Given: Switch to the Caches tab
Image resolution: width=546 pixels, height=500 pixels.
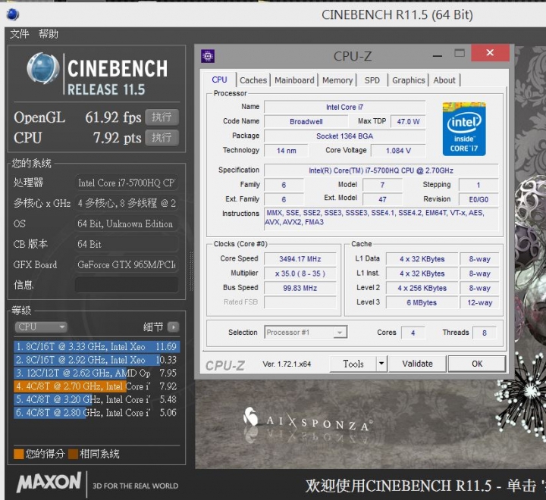Looking at the screenshot, I should pos(253,80).
